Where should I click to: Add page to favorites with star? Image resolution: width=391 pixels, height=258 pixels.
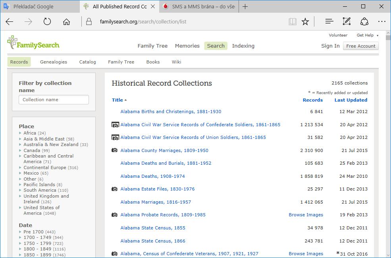click(x=305, y=22)
